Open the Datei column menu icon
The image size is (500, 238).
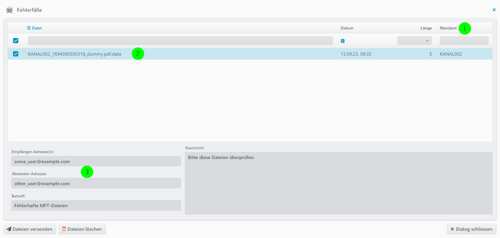pos(29,28)
